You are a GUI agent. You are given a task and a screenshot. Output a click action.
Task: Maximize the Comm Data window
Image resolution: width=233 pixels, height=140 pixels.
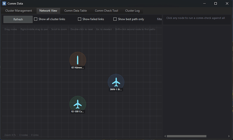215,3
